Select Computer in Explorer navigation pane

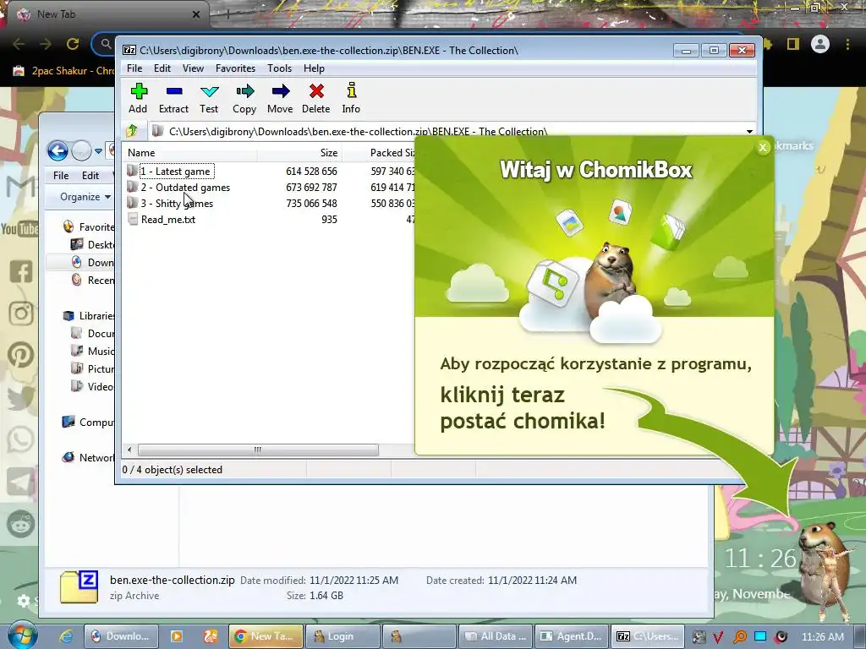coord(88,423)
